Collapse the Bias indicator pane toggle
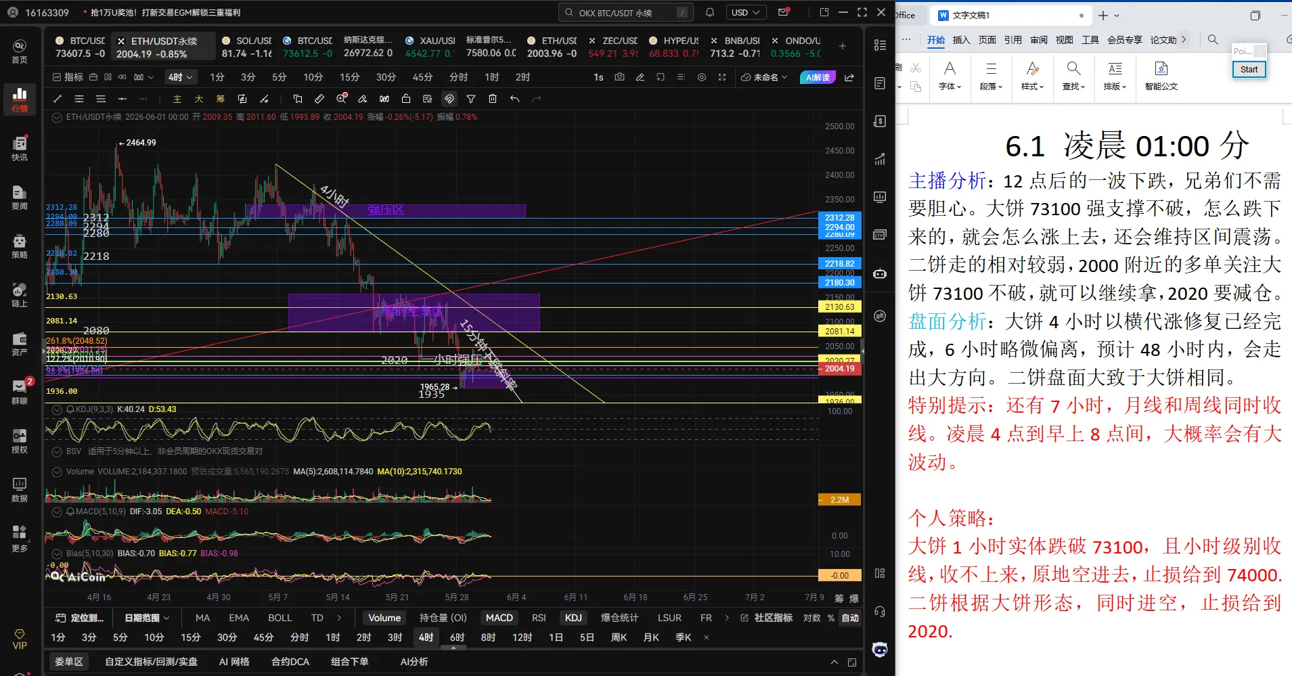This screenshot has width=1292, height=676. 57,554
